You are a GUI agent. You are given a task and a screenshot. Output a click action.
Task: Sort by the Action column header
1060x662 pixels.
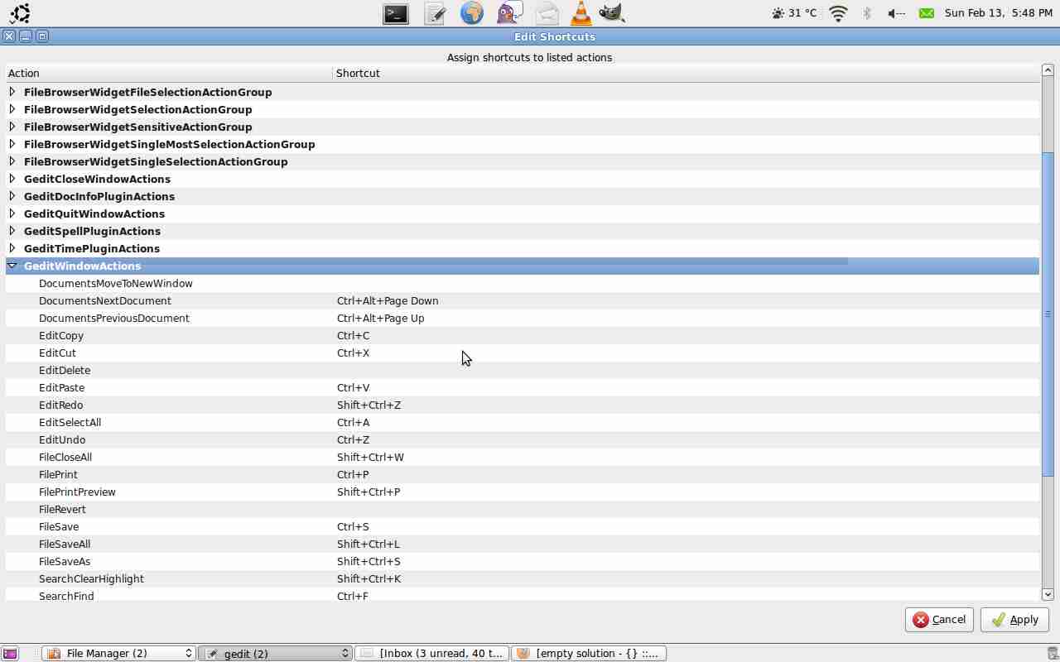click(169, 74)
